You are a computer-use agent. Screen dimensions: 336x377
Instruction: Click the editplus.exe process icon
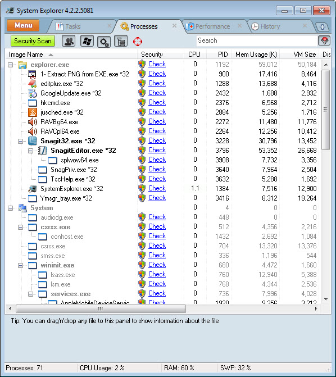coord(33,84)
